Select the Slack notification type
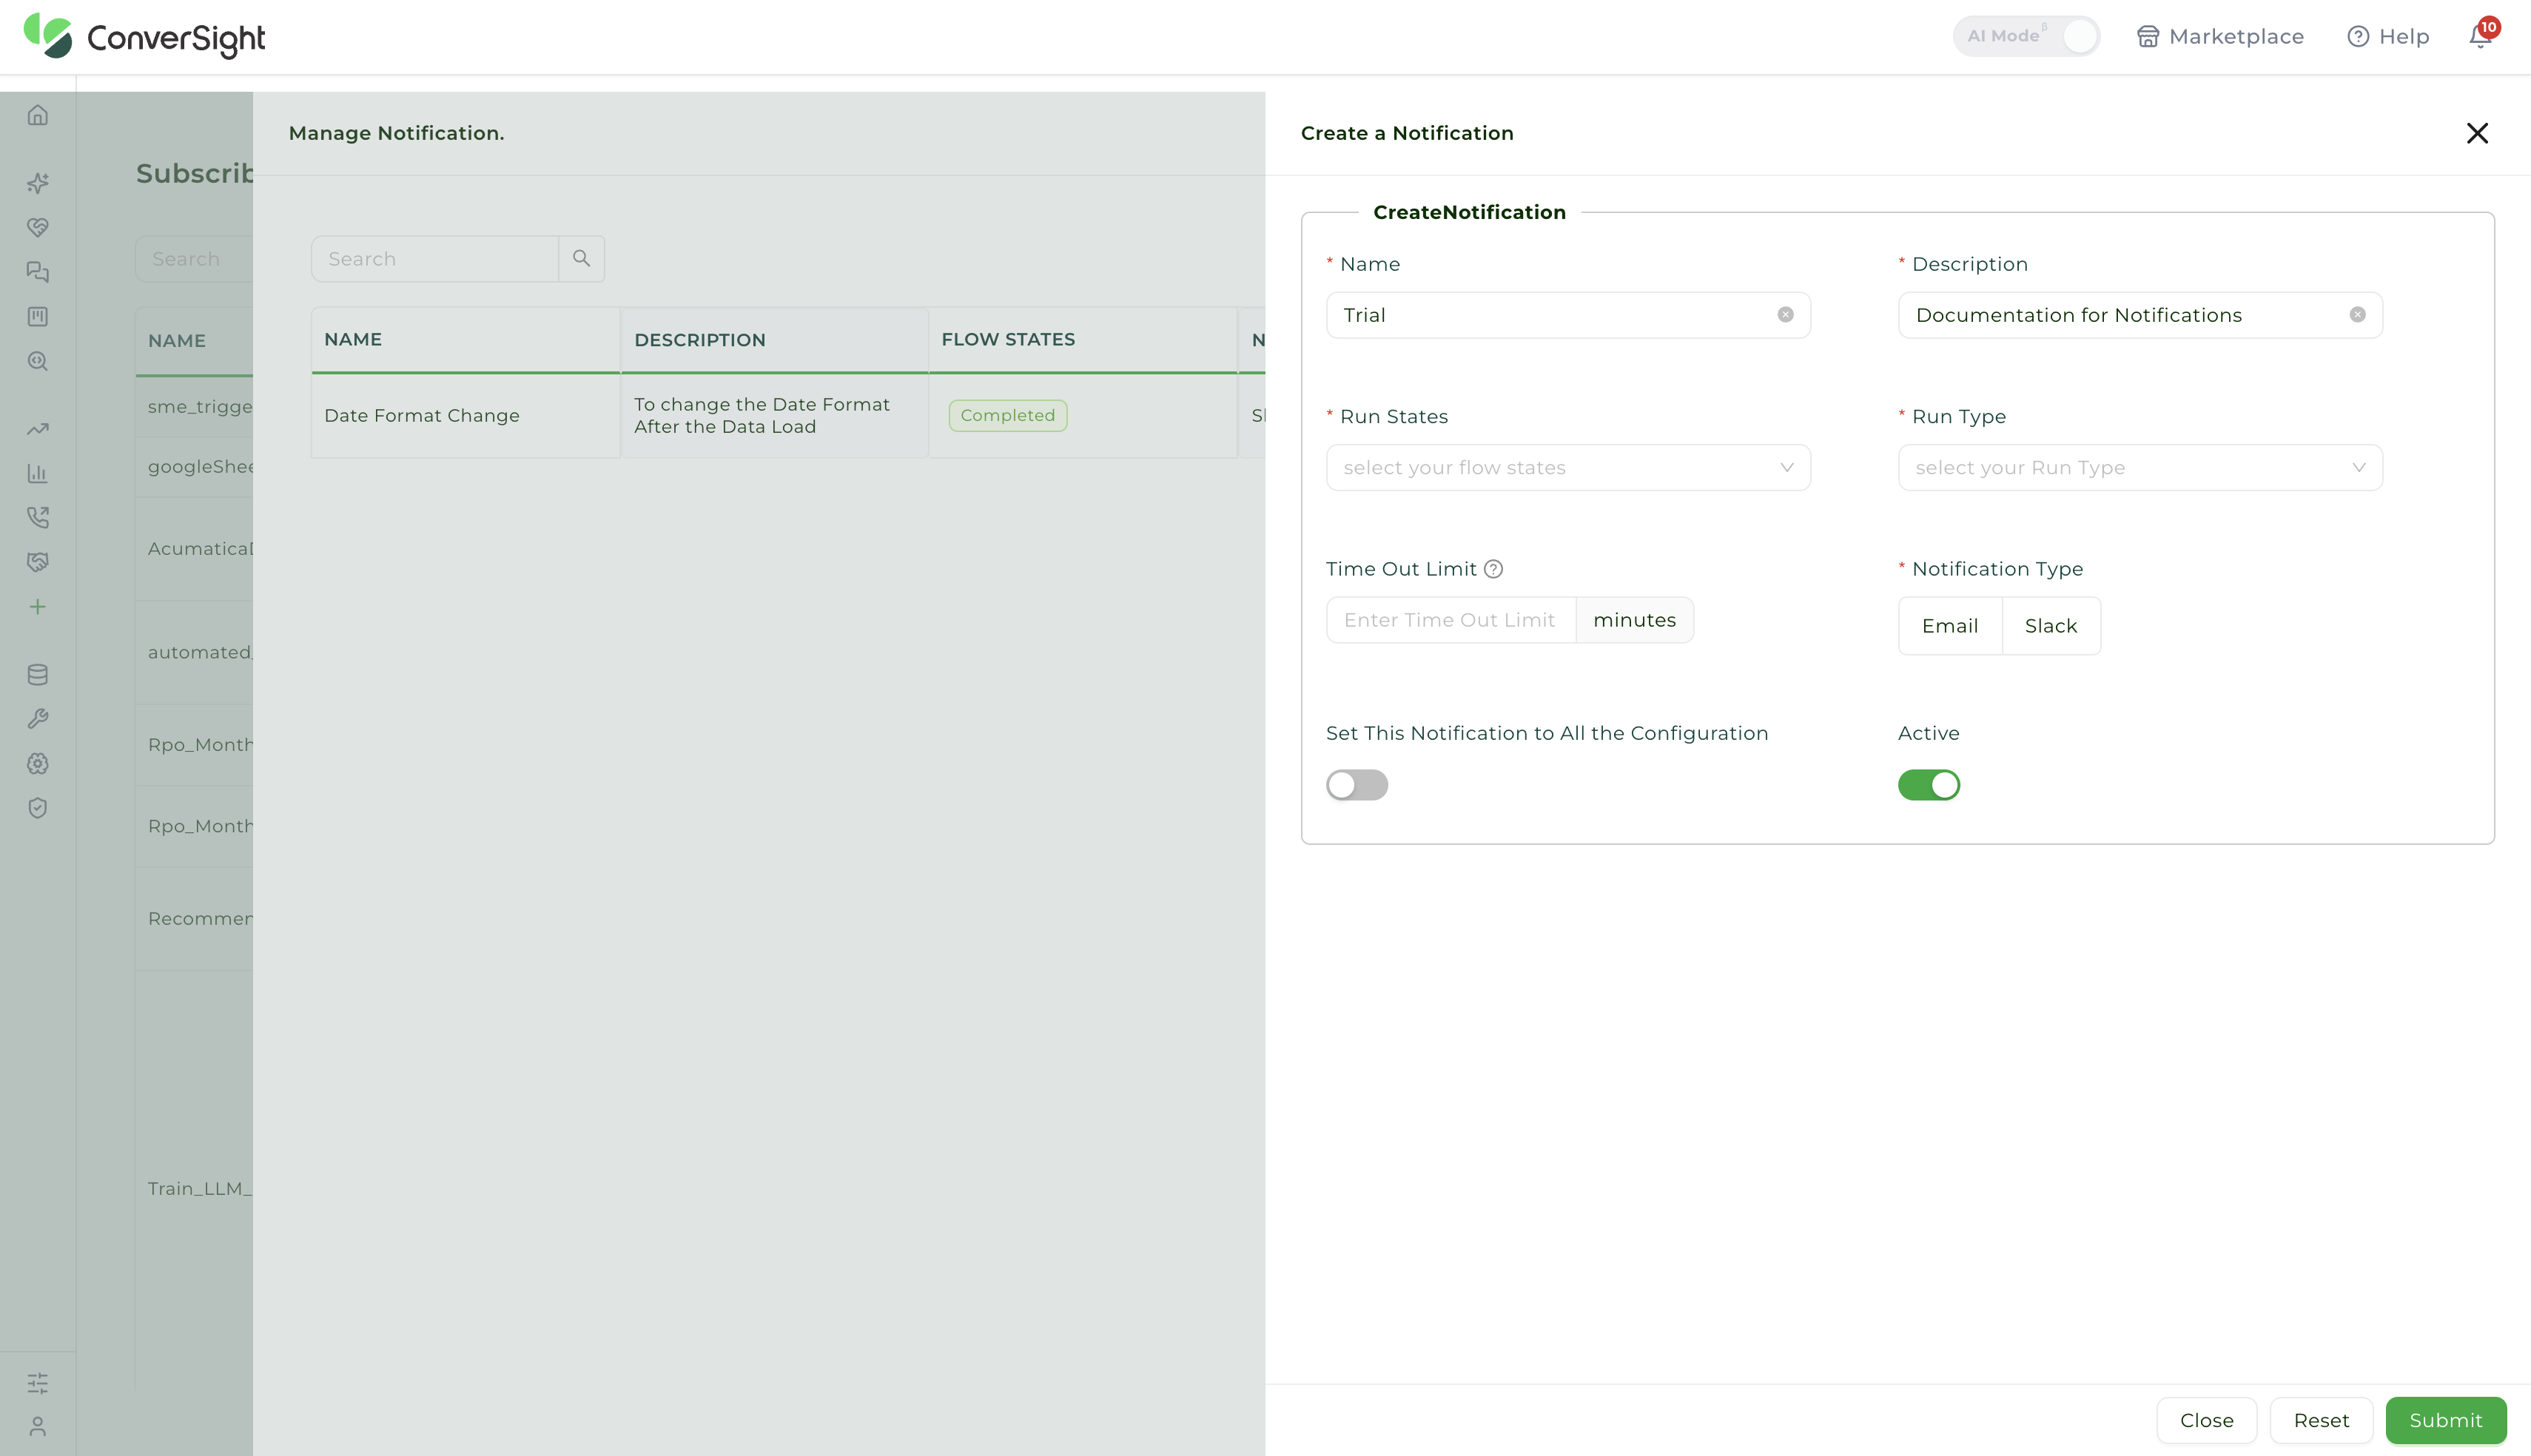 [x=2051, y=626]
